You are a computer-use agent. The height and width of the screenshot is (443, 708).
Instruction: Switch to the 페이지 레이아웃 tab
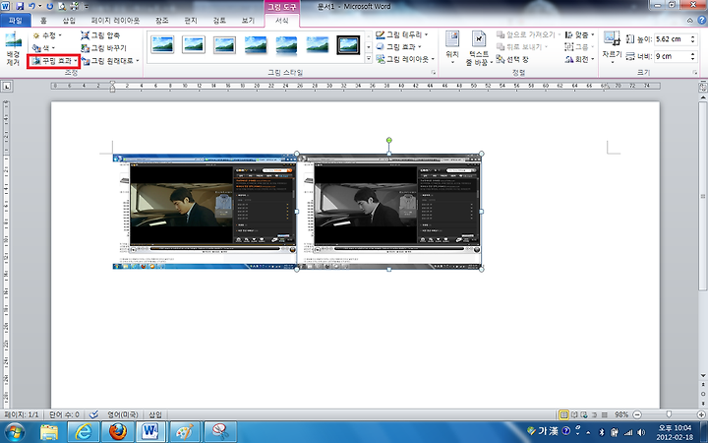(x=115, y=21)
